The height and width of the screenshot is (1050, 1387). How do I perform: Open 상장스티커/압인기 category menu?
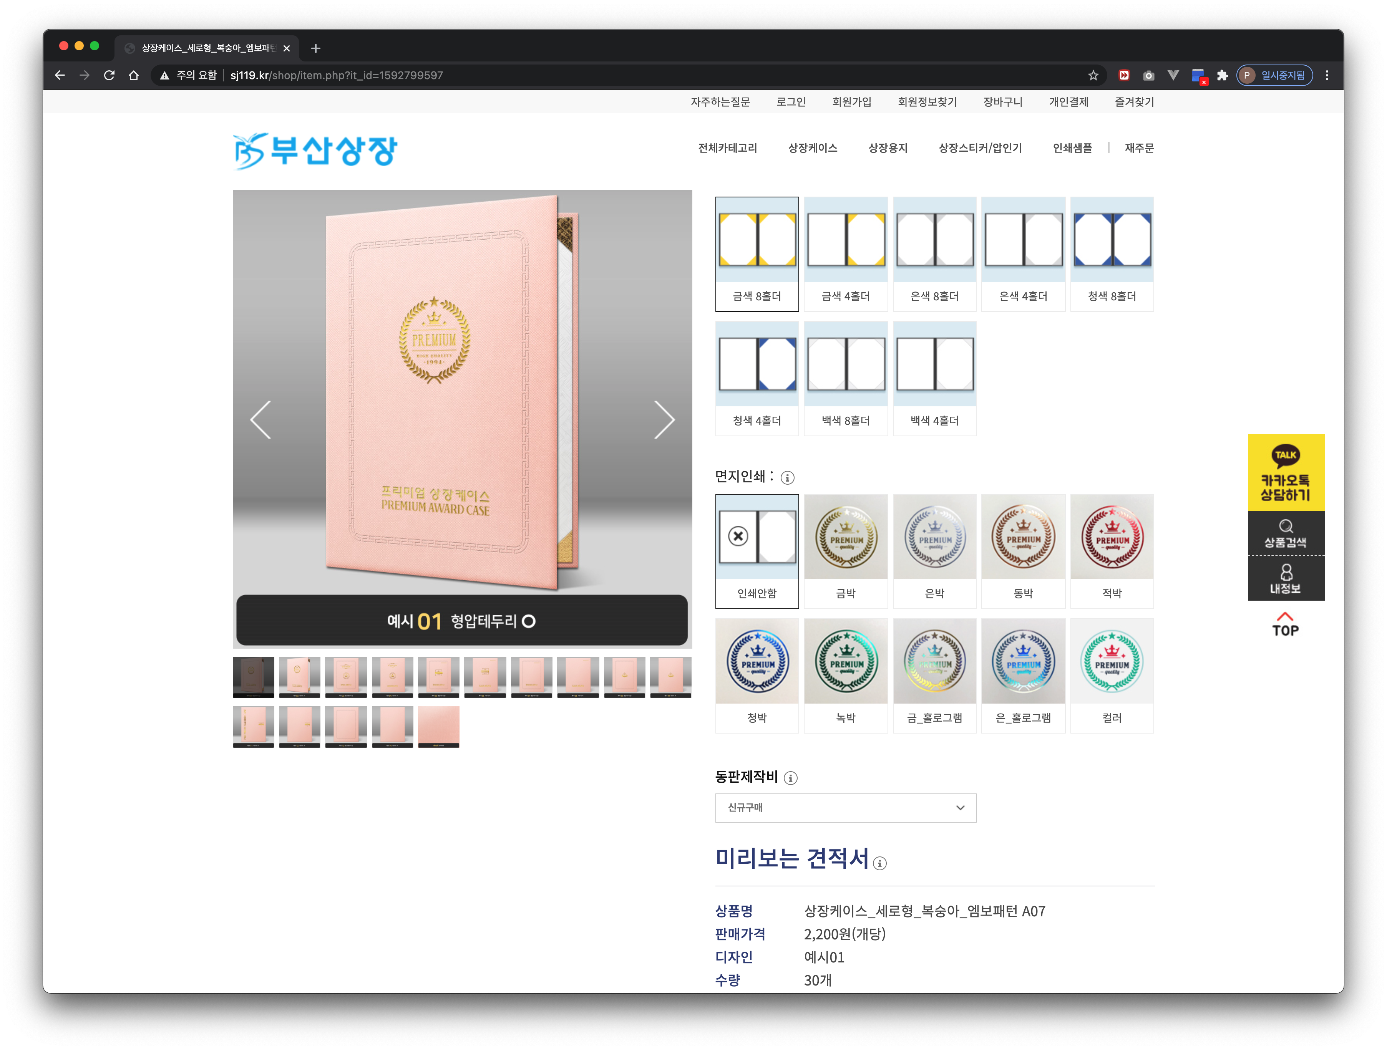979,148
